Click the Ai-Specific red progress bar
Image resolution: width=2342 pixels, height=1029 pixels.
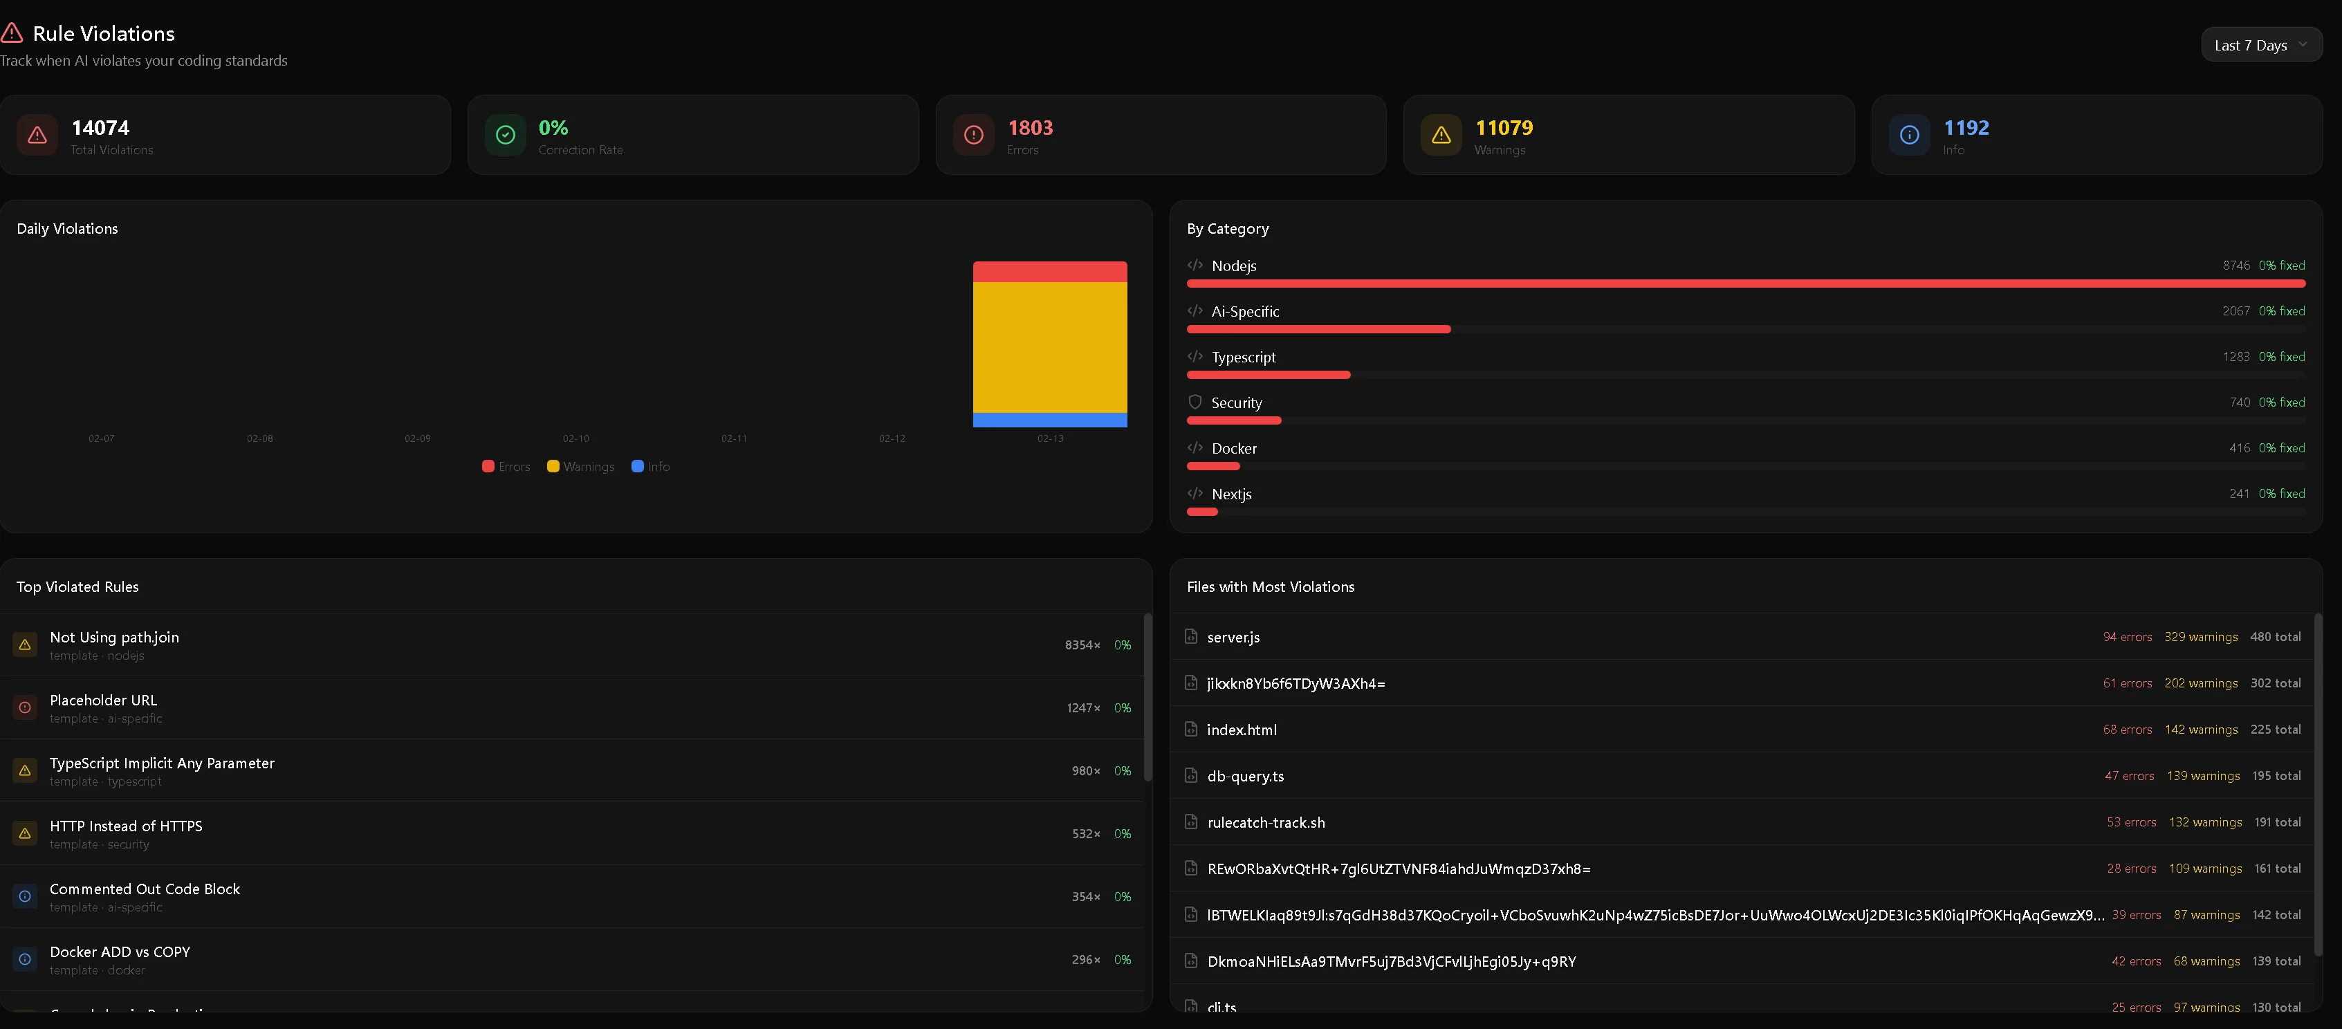click(x=1318, y=329)
